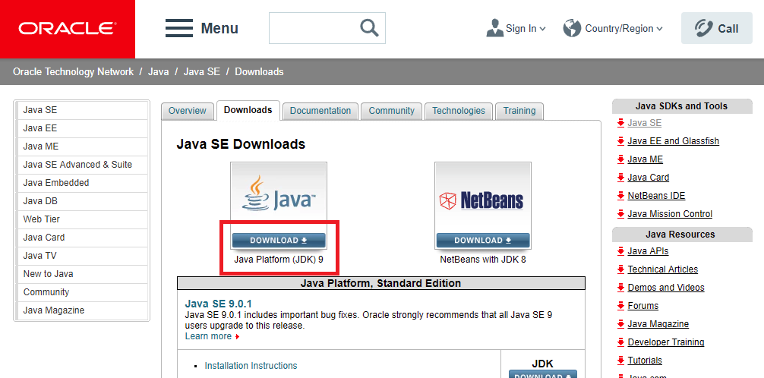Open the Community tab

[x=391, y=111]
